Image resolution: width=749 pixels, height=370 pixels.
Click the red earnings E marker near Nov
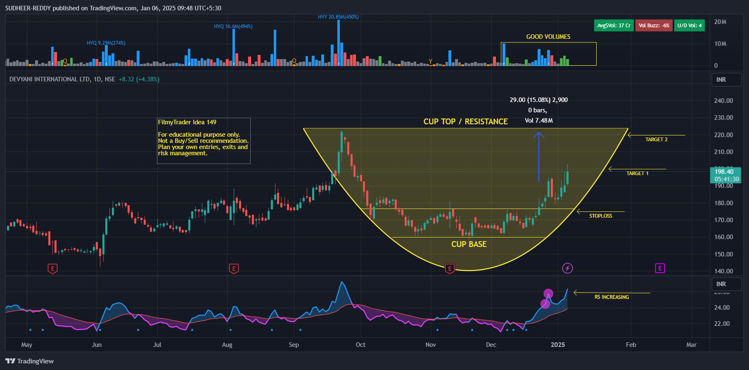(450, 269)
